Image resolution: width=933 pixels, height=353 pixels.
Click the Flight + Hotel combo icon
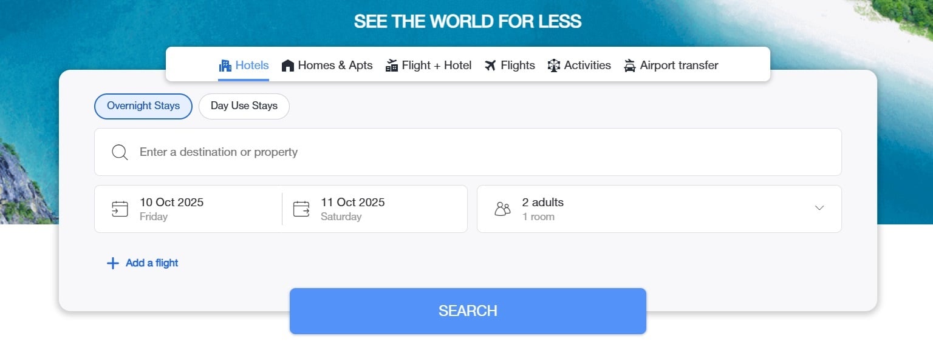392,66
